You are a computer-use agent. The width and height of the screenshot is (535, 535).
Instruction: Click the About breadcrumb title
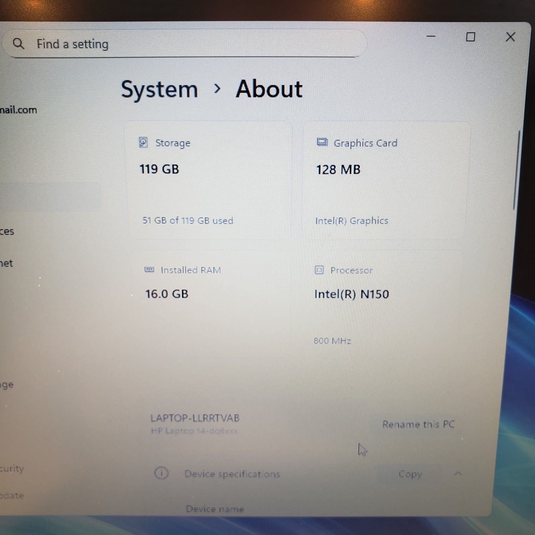coord(269,89)
